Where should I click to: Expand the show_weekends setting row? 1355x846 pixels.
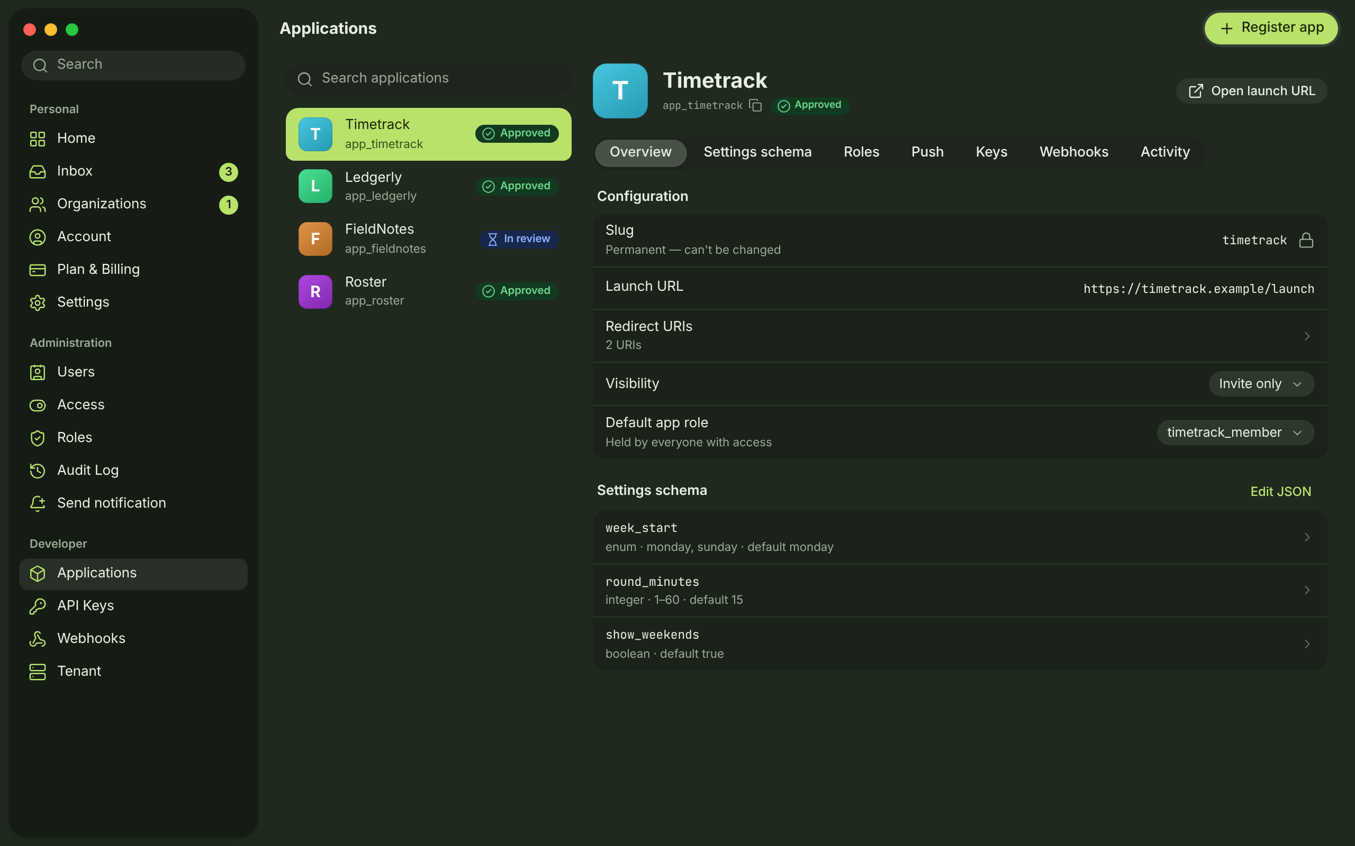[960, 644]
